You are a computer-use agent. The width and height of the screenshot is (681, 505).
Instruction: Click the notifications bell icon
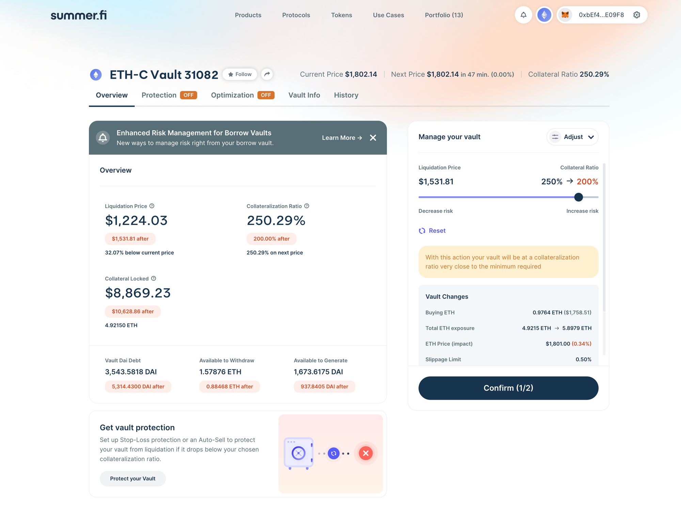pos(523,15)
